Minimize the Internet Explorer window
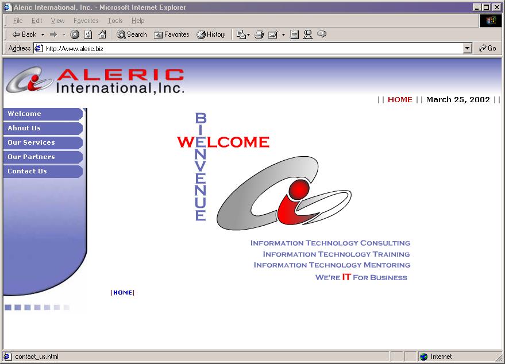 (477, 7)
